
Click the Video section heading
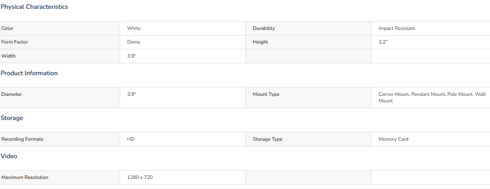9,156
